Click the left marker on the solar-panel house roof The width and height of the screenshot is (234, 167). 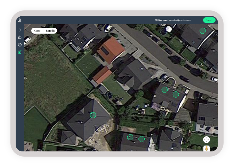[x=164, y=90]
